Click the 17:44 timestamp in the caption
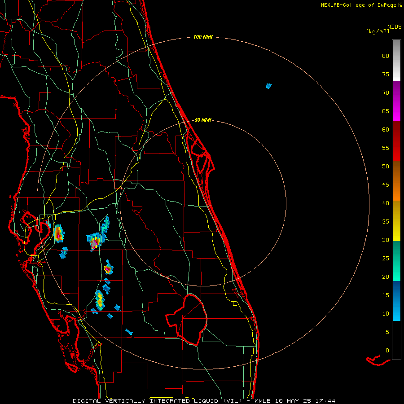 coord(326,401)
